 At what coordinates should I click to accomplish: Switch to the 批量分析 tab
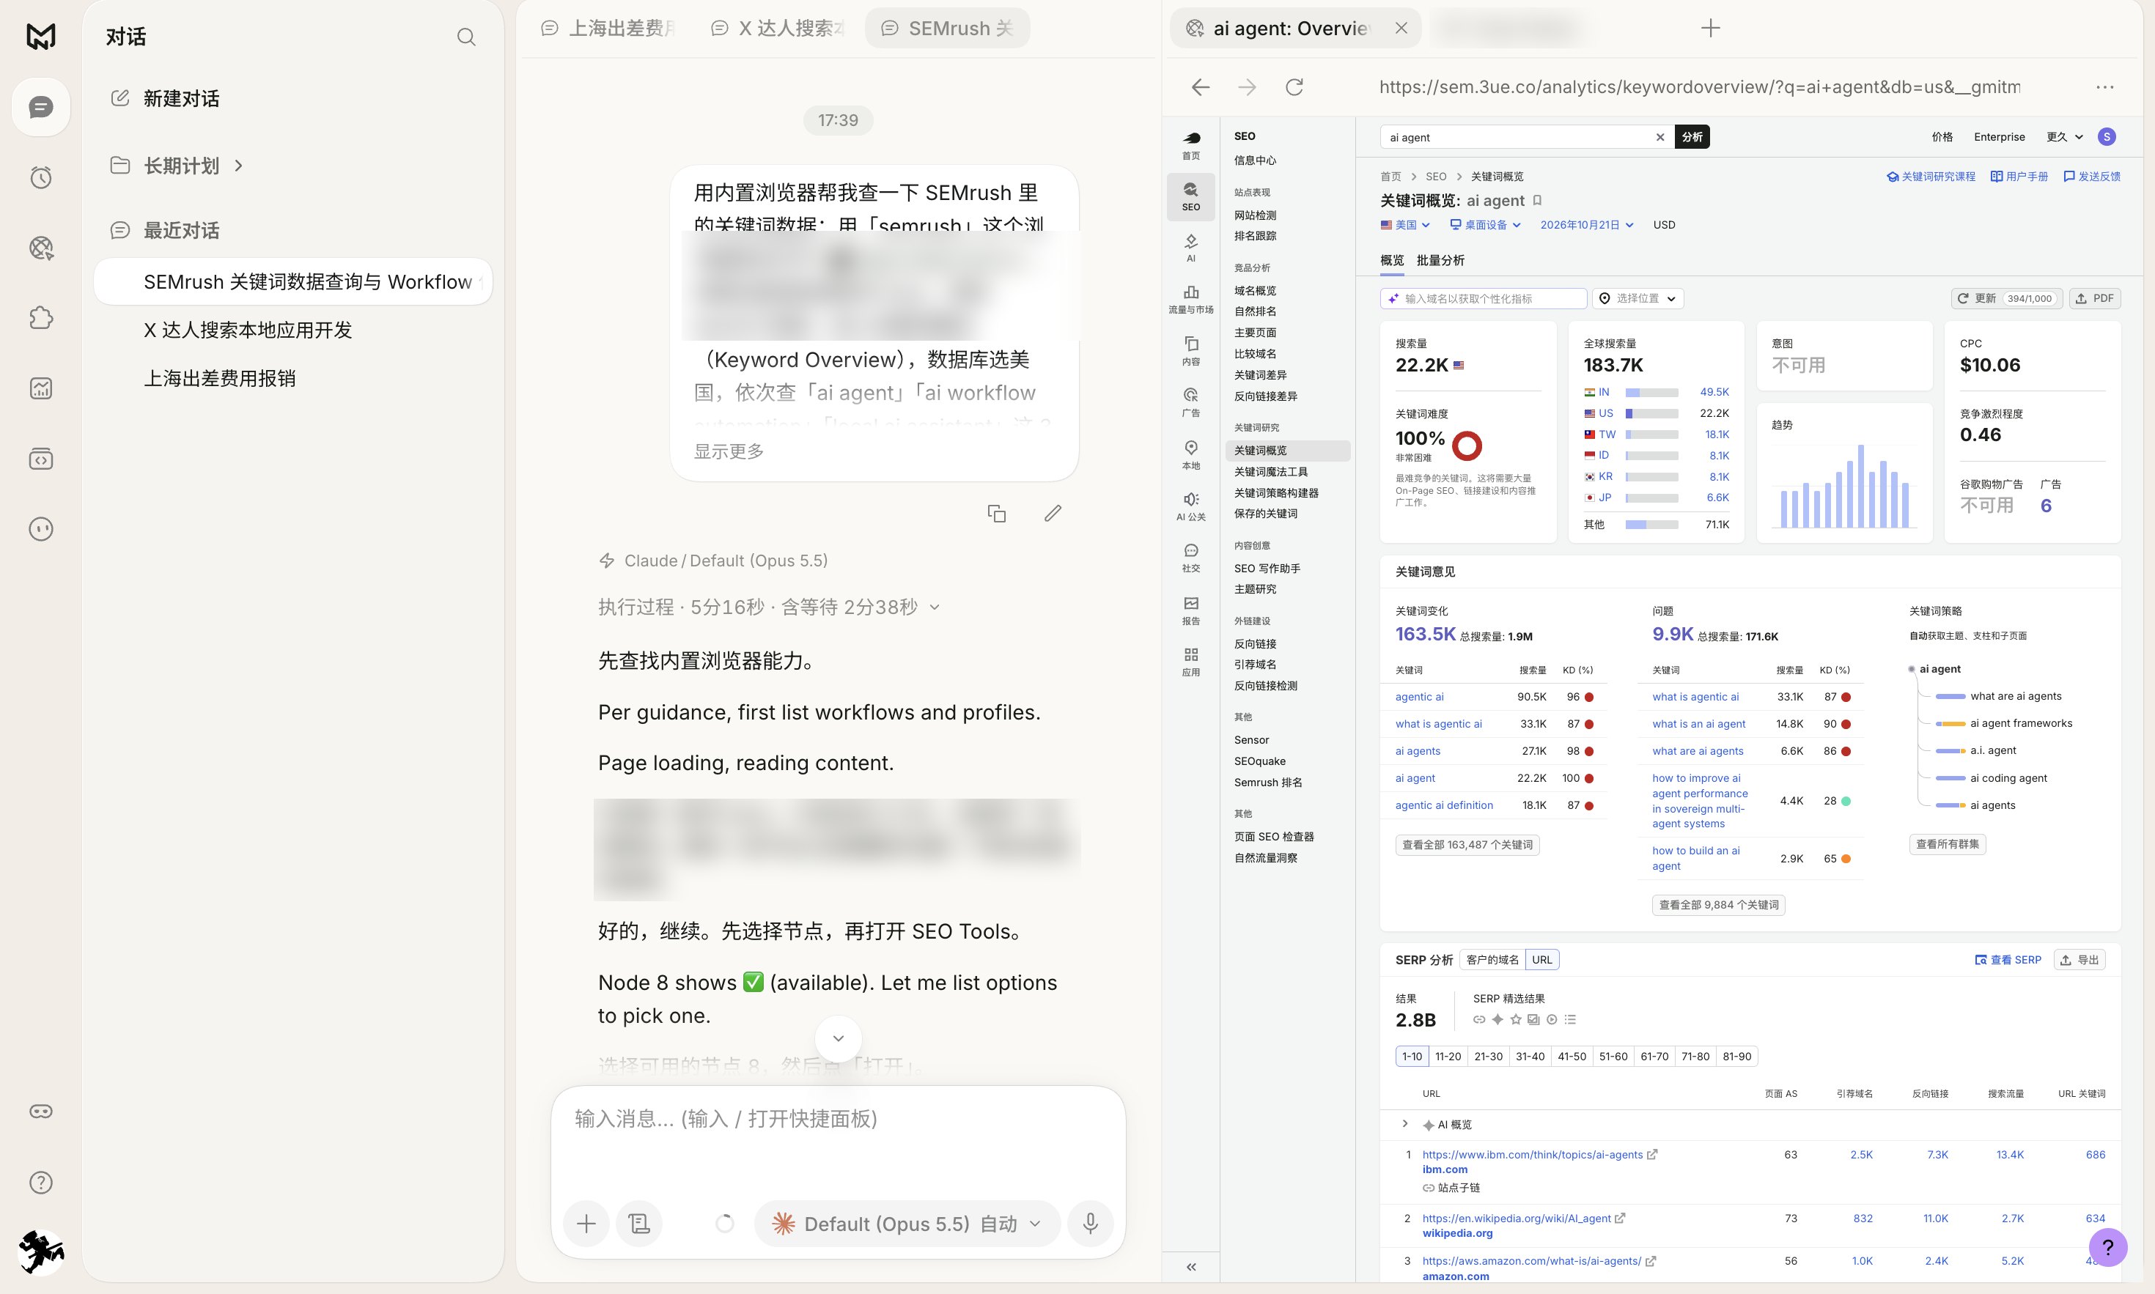pyautogui.click(x=1440, y=261)
